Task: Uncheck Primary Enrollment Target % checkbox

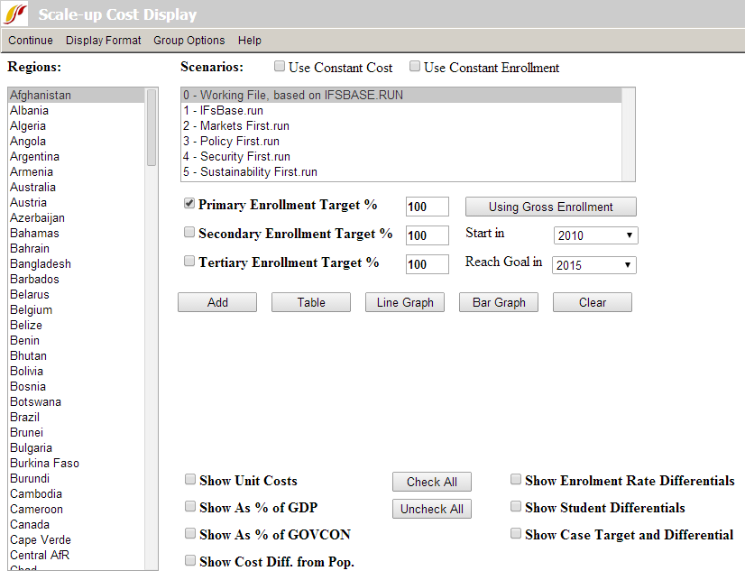Action: tap(189, 204)
